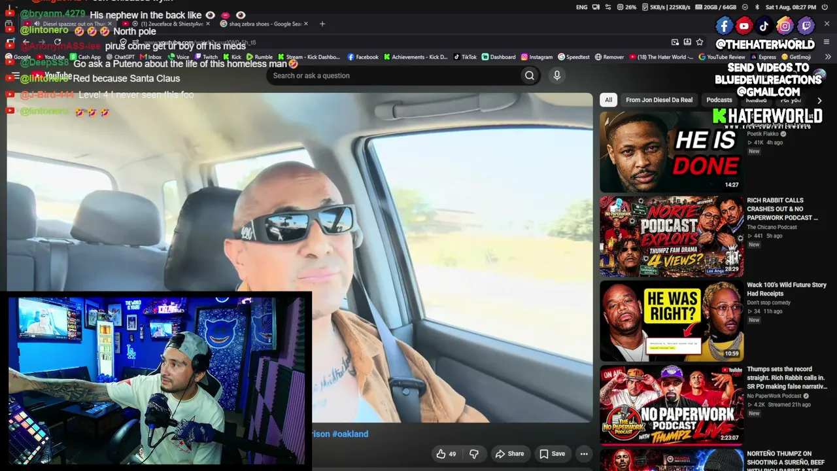The image size is (837, 471).
Task: Open Rich Rabbit Calls Crashes Out video title
Action: tap(783, 209)
